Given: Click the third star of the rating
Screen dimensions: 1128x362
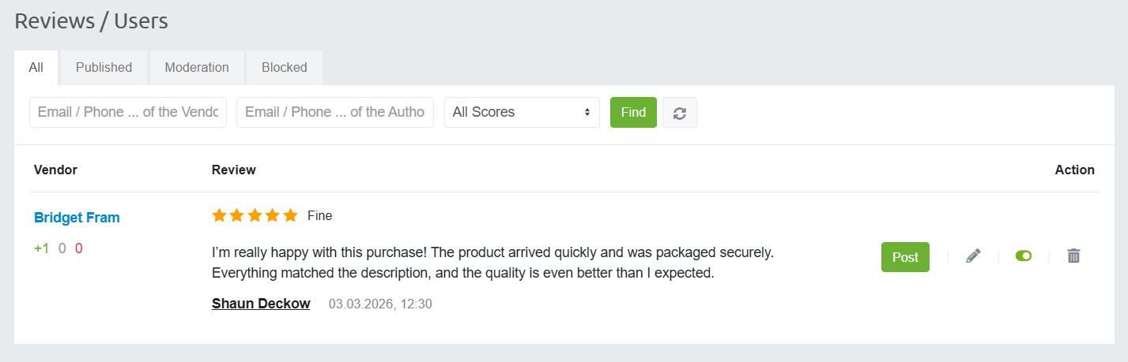Looking at the screenshot, I should point(255,215).
